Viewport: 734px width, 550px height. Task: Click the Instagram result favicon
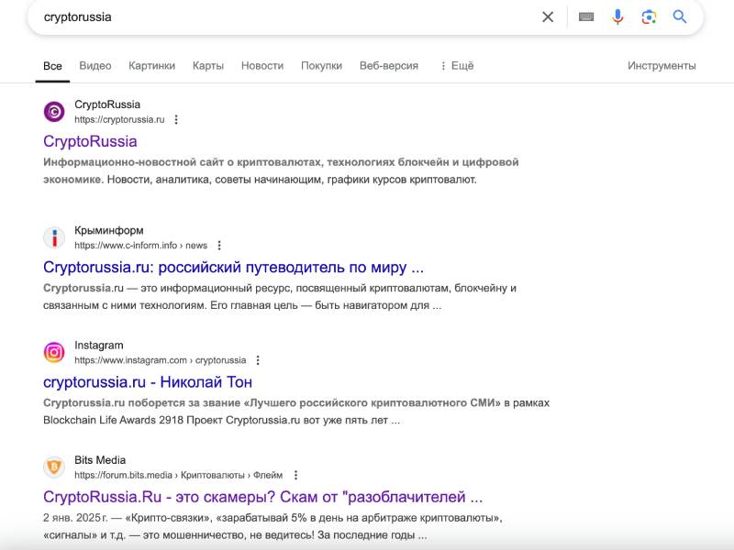[x=54, y=352]
